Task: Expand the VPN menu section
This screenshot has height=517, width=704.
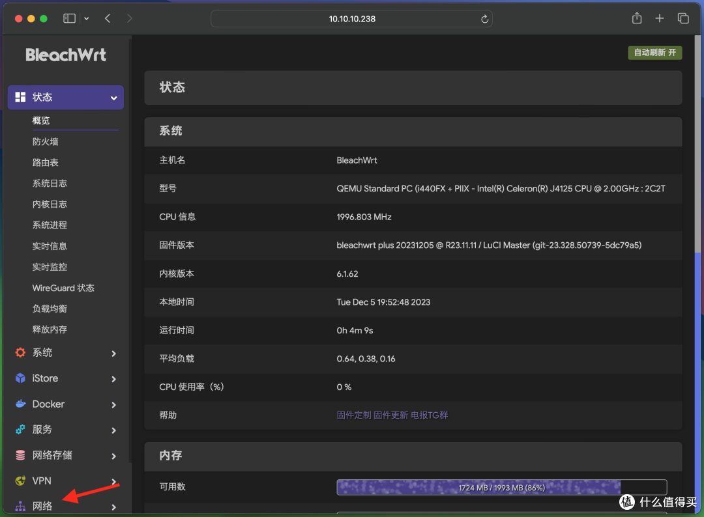Action: tap(115, 481)
